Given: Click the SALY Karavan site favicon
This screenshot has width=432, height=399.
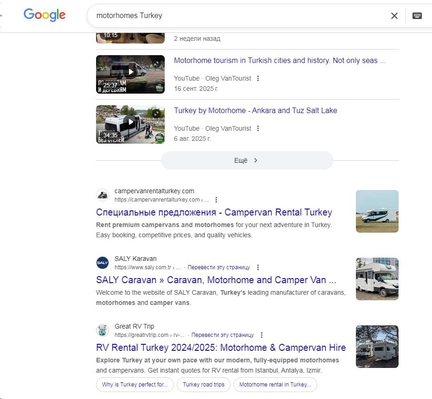Looking at the screenshot, I should [102, 263].
